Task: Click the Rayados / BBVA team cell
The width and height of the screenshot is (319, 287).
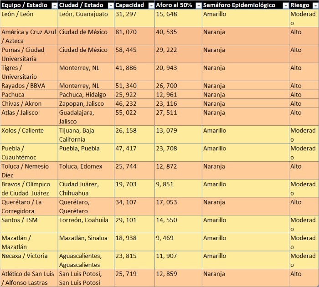Action: pyautogui.click(x=29, y=86)
